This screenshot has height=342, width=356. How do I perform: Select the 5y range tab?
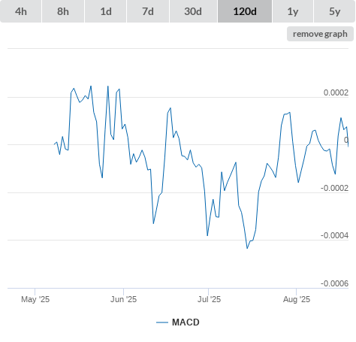click(x=335, y=11)
